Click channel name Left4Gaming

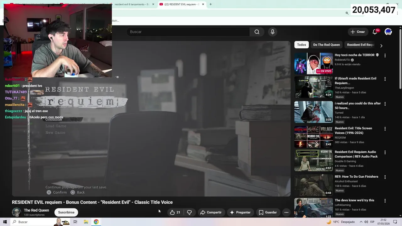343,205
